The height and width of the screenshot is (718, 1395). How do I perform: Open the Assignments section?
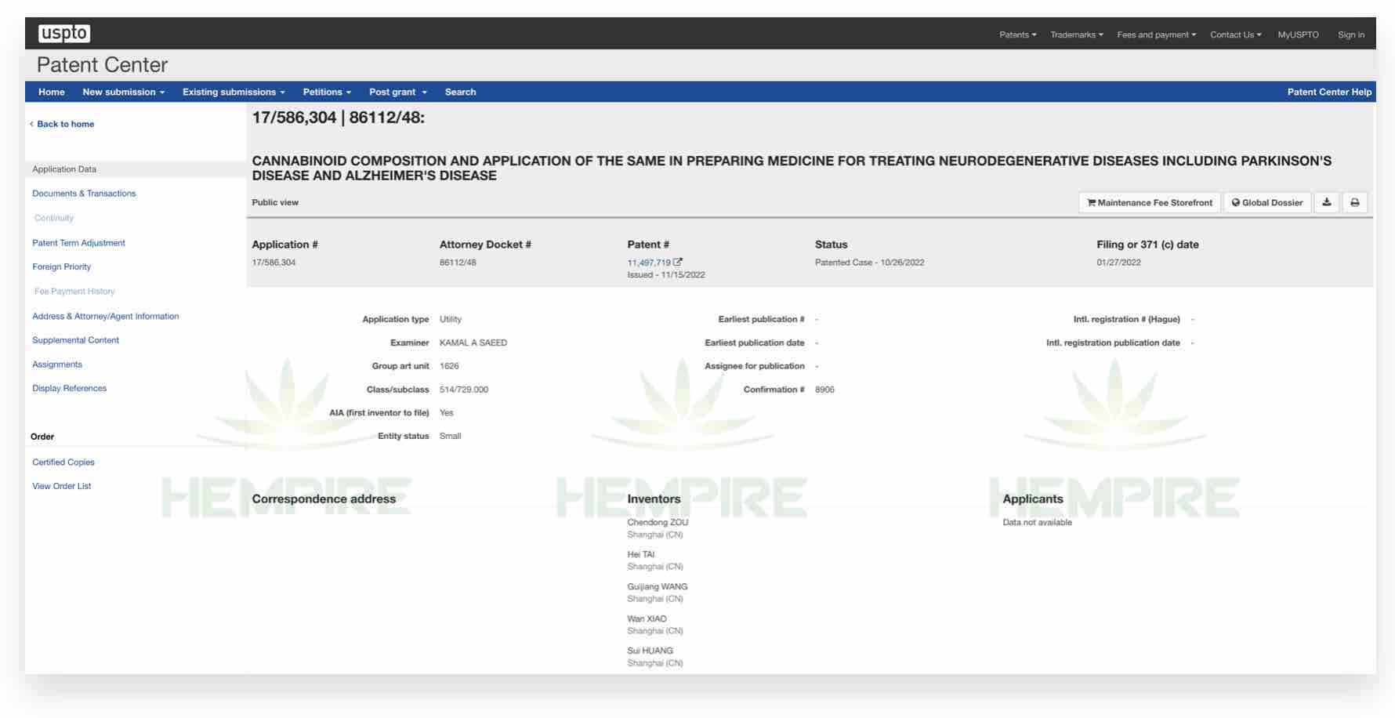(x=57, y=364)
